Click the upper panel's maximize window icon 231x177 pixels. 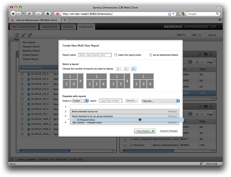click(x=206, y=54)
